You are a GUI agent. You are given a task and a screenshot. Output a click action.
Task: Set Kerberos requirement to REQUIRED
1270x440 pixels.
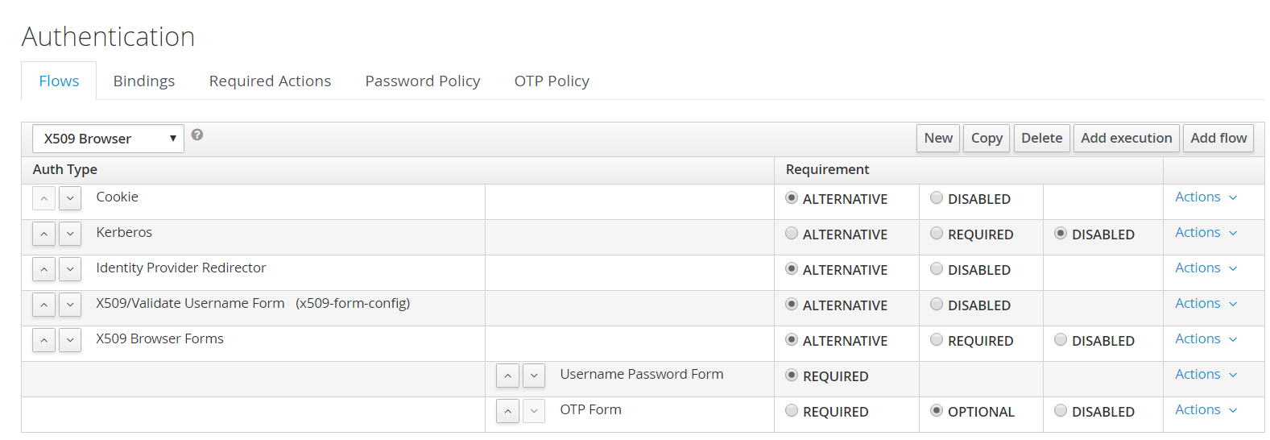pyautogui.click(x=937, y=234)
